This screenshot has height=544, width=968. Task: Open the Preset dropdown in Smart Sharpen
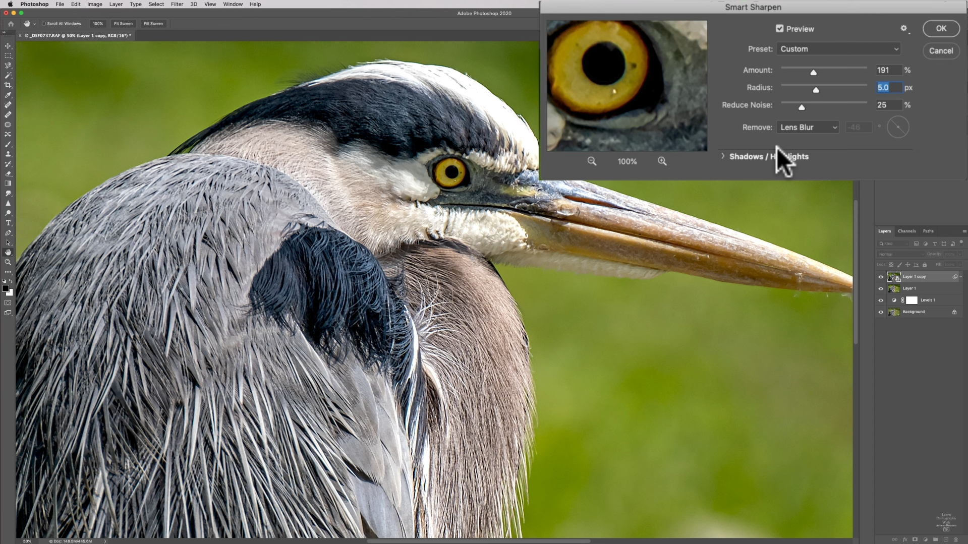click(838, 48)
